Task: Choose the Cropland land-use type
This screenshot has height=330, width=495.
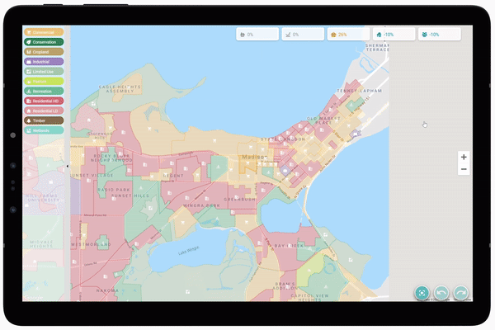Action: [44, 52]
